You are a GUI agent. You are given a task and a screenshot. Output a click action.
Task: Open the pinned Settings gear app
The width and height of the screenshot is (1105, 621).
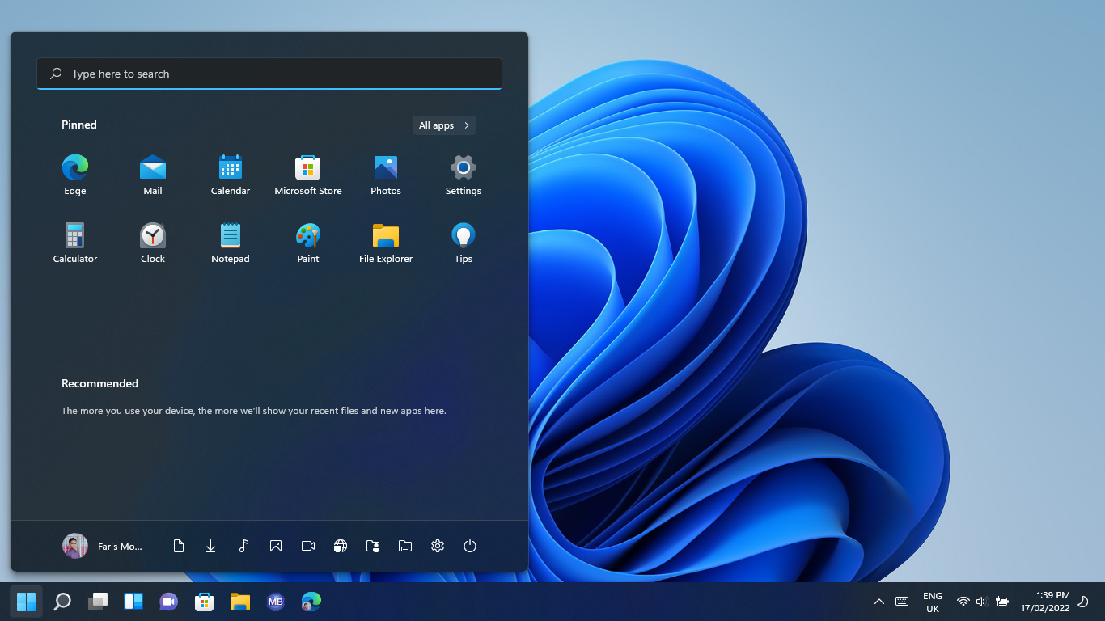464,175
